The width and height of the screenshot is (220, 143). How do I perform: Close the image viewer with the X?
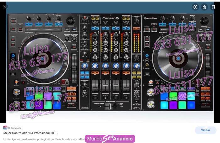(x=5, y=7)
